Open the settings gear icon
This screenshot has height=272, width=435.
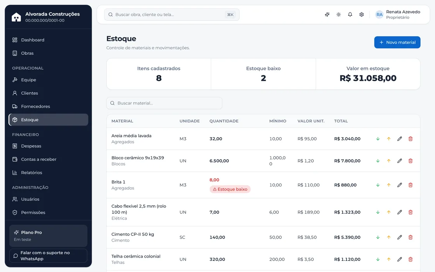(362, 14)
